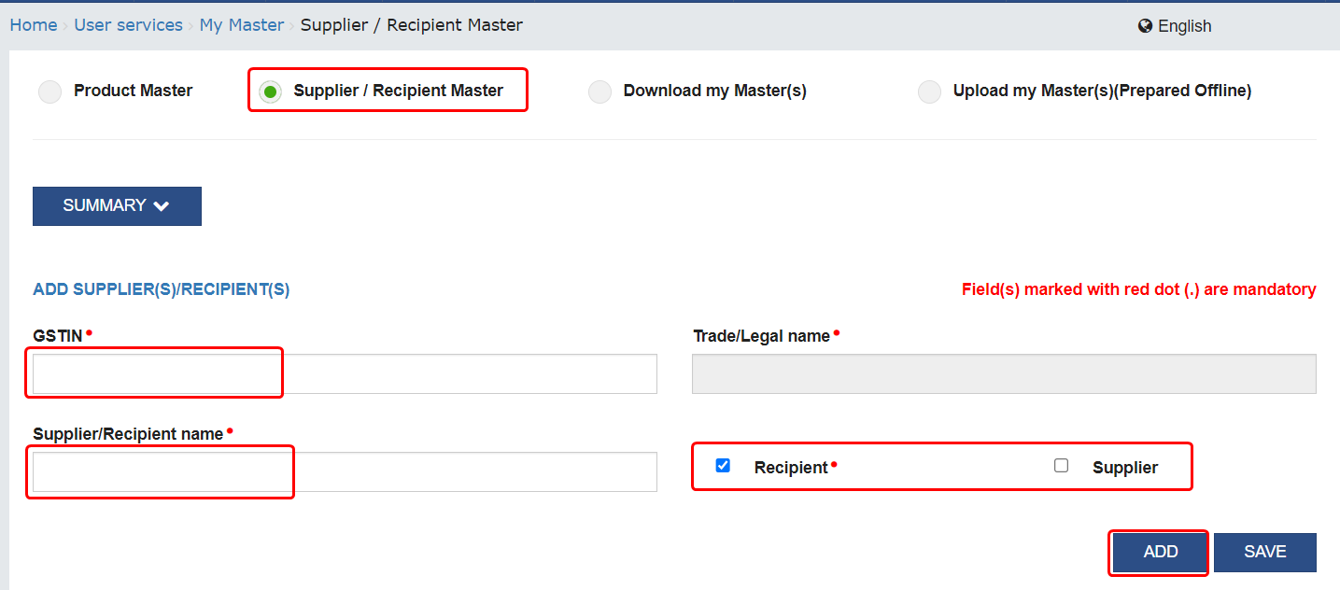Click the globe icon beside English
The image size is (1340, 590).
(1146, 26)
